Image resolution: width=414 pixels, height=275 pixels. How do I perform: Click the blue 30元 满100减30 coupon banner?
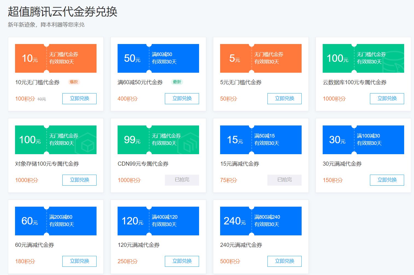point(363,140)
